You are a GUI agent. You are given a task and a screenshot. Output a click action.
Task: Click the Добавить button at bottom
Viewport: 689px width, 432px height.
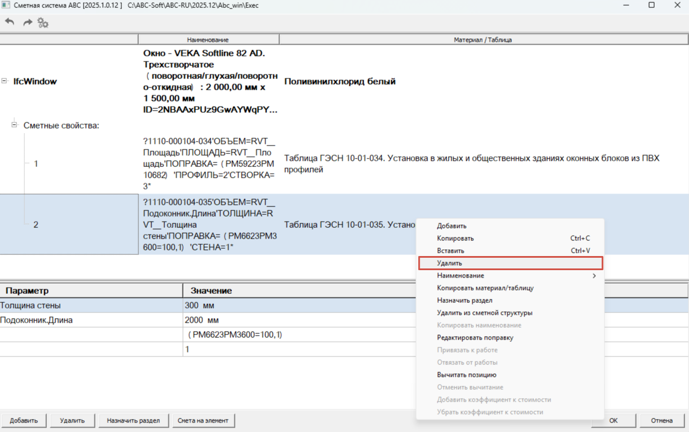coord(24,420)
